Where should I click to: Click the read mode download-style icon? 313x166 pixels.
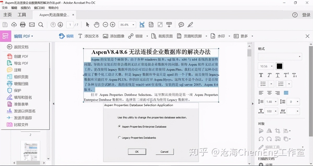click(169, 25)
